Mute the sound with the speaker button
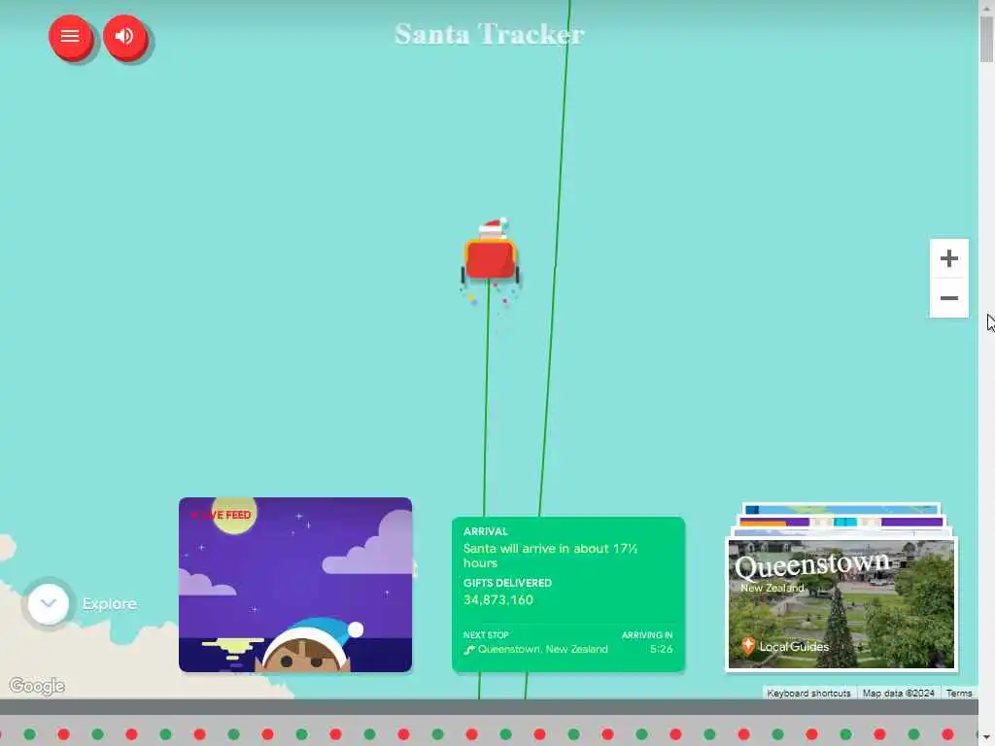The width and height of the screenshot is (995, 746). pyautogui.click(x=124, y=36)
